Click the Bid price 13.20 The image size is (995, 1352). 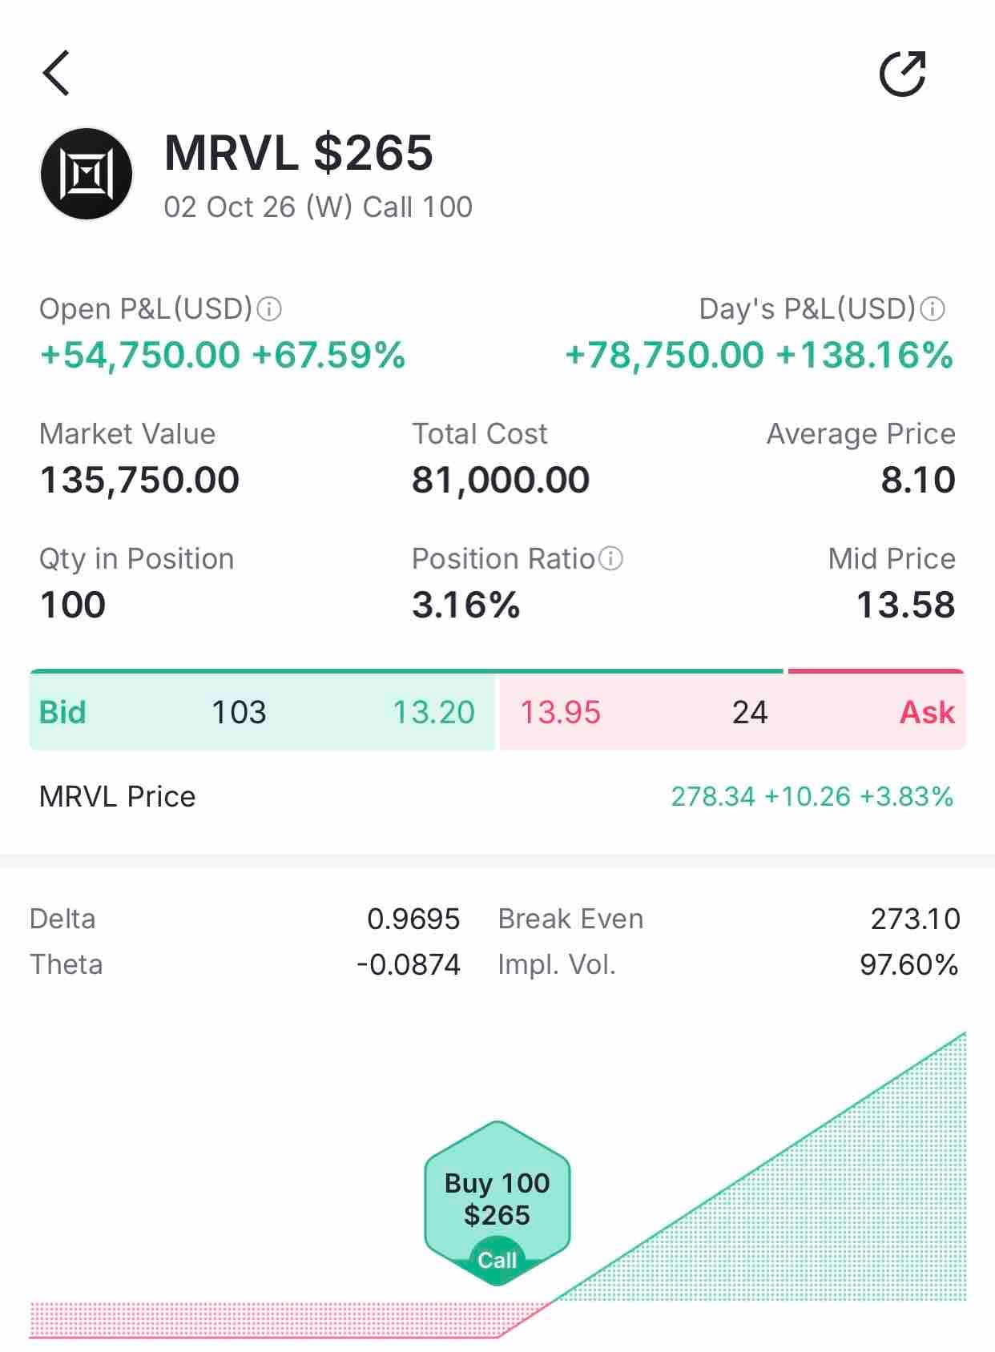[x=433, y=712]
